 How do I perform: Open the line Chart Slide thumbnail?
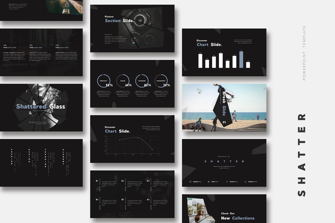coord(132,139)
